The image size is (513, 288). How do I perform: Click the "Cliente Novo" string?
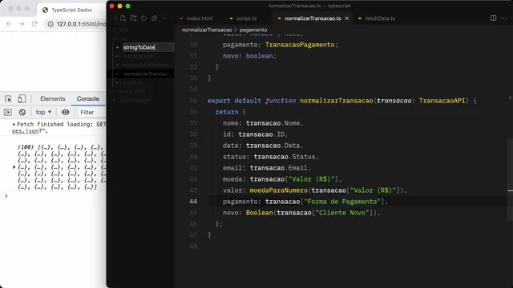tap(342, 213)
